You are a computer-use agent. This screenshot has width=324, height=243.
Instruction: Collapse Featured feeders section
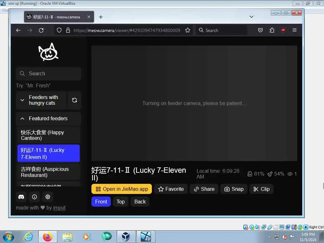coord(48,118)
